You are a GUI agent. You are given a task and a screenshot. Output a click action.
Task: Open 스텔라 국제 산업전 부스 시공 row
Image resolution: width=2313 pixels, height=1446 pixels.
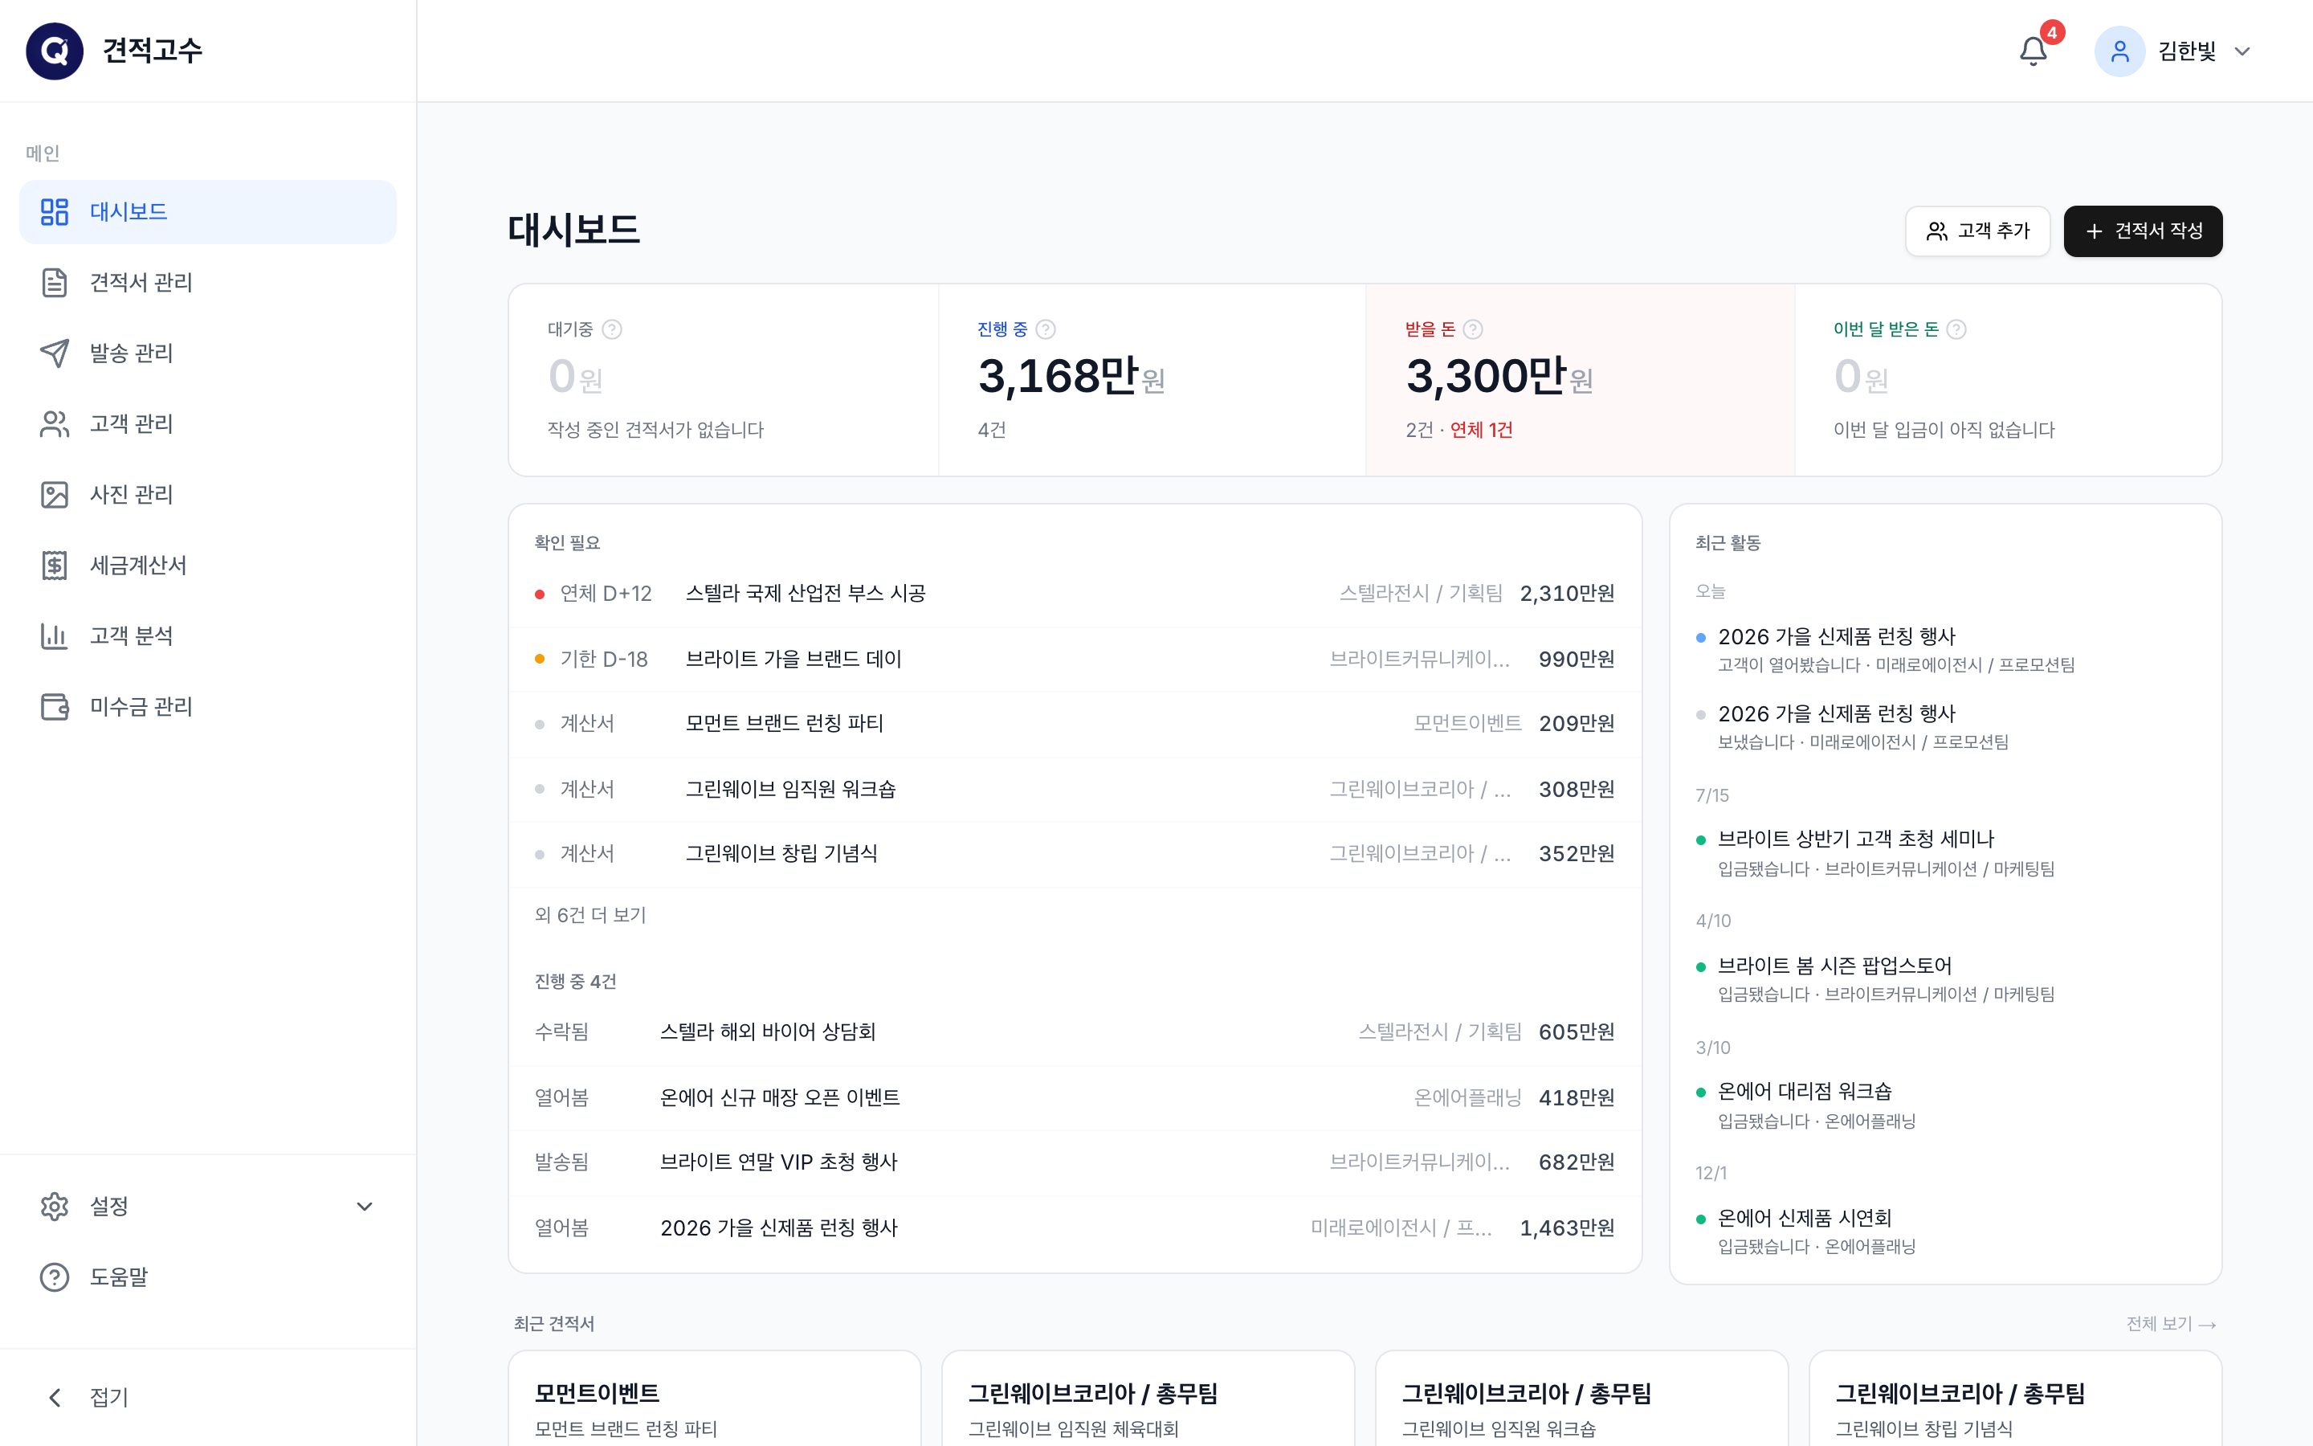point(1075,594)
